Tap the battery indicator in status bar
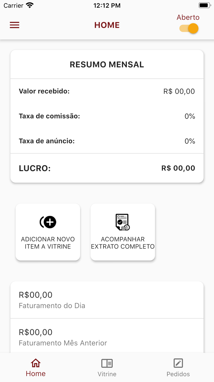This screenshot has height=382, width=214. pos(204,5)
